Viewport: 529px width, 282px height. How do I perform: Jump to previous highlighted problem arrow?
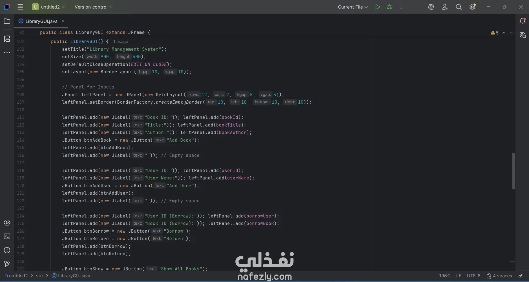tap(504, 33)
